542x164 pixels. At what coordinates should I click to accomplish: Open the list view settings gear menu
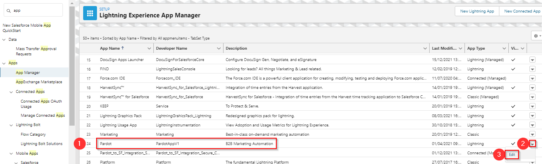coord(538,36)
